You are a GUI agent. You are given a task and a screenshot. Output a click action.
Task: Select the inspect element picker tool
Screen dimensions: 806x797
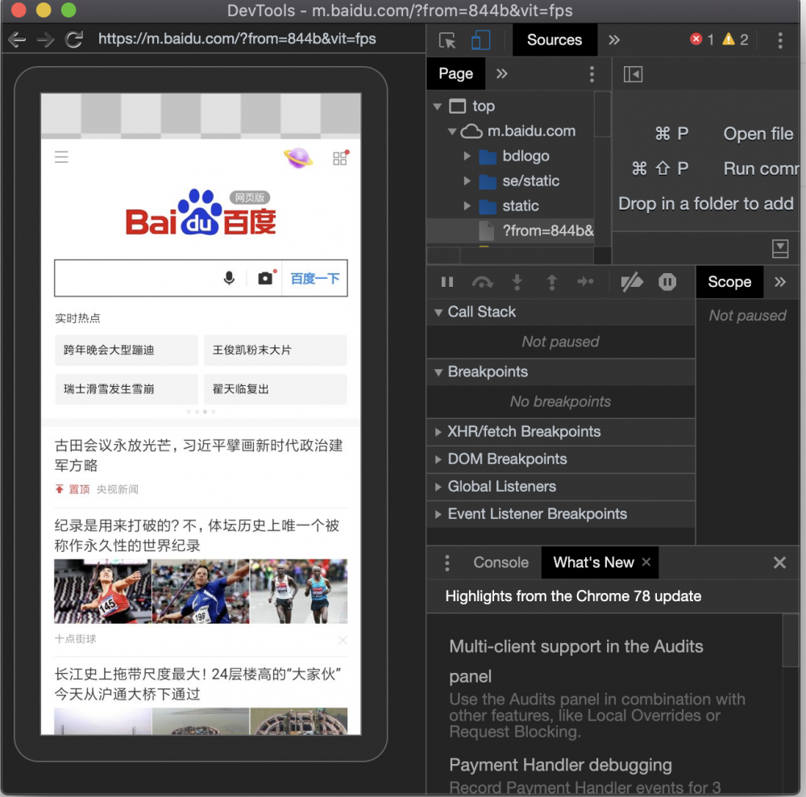448,39
